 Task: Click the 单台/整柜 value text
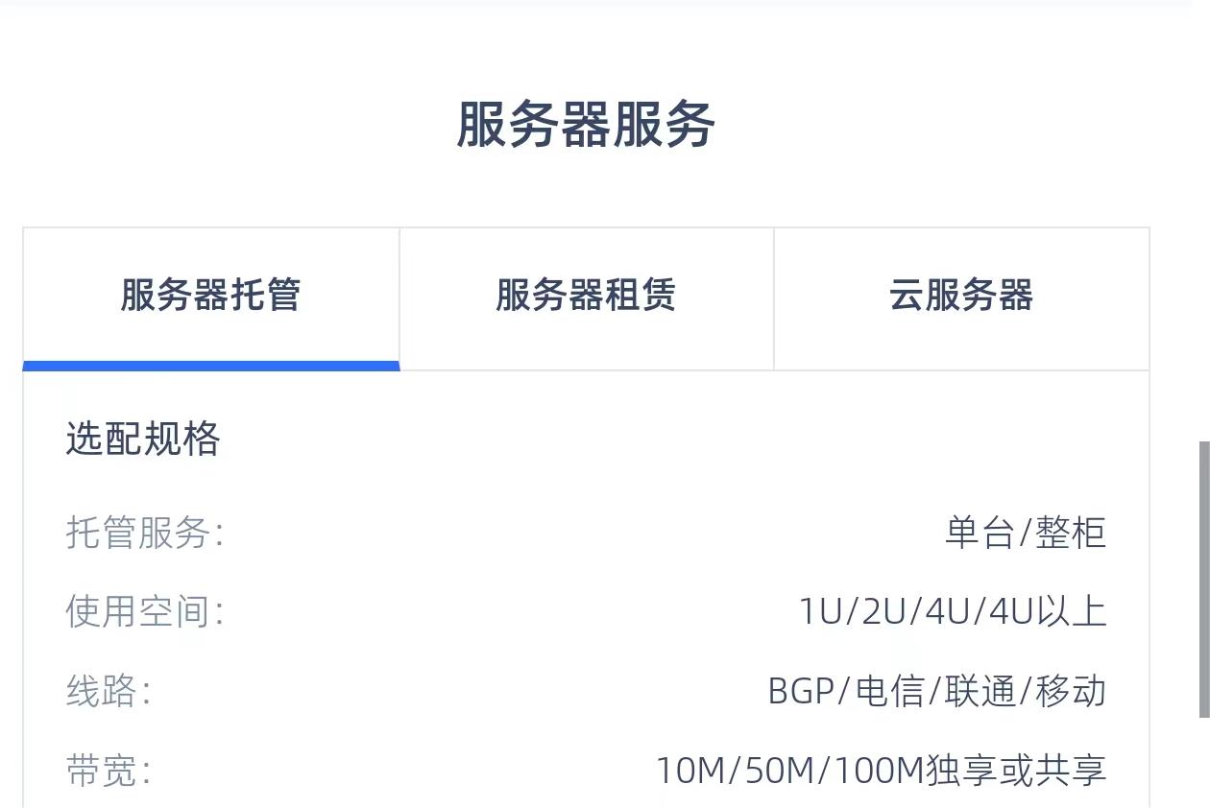[x=1026, y=533]
